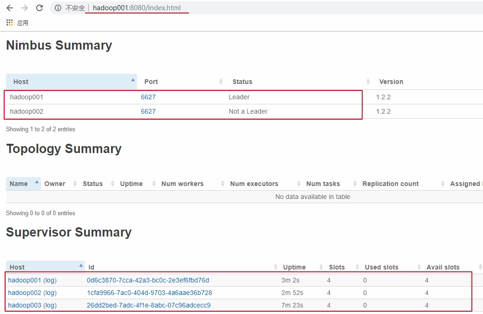
Task: Open supervisor Id starting with 26dd2bed
Action: 149,305
